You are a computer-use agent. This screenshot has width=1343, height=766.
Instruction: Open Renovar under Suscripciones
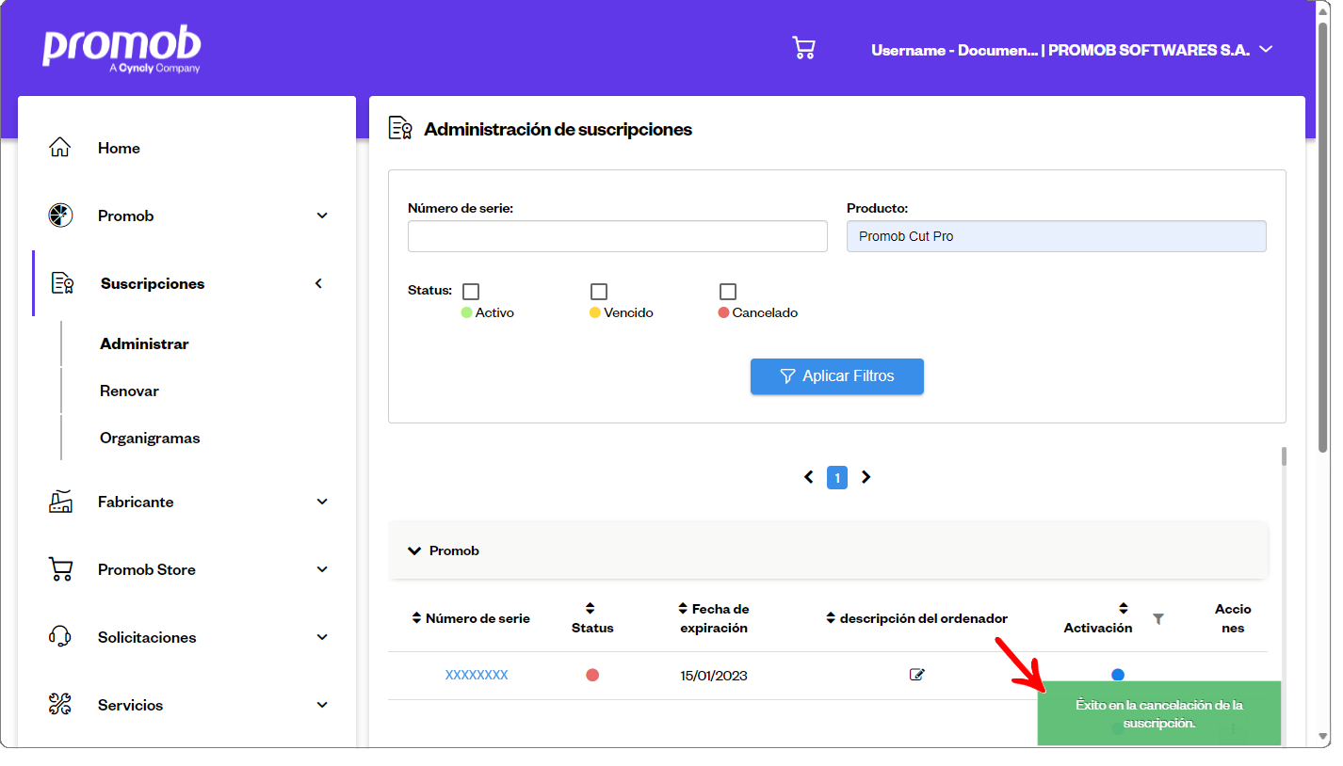coord(129,391)
